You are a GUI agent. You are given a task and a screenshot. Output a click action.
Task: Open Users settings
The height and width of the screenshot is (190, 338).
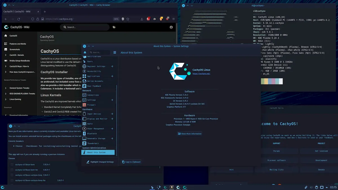pyautogui.click(x=99, y=61)
